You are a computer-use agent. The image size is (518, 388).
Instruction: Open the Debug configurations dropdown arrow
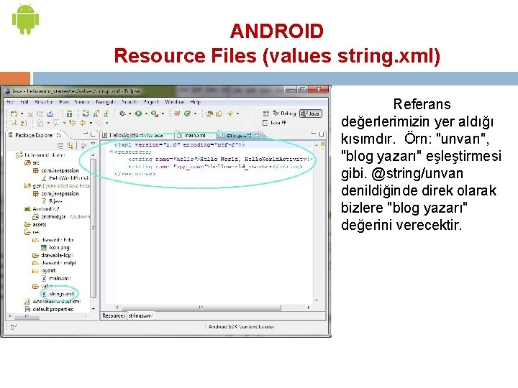(x=129, y=114)
